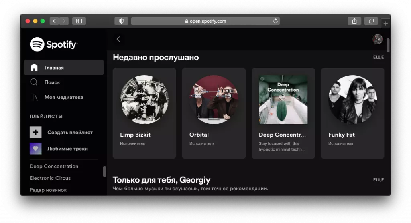
Task: Click the library icon beside Моя медиатека
Action: coord(34,97)
